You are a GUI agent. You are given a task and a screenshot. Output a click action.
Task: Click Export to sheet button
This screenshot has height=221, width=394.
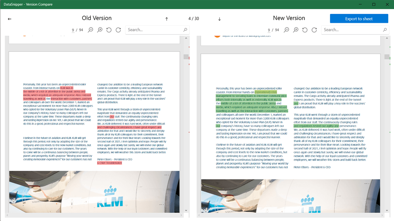359,19
